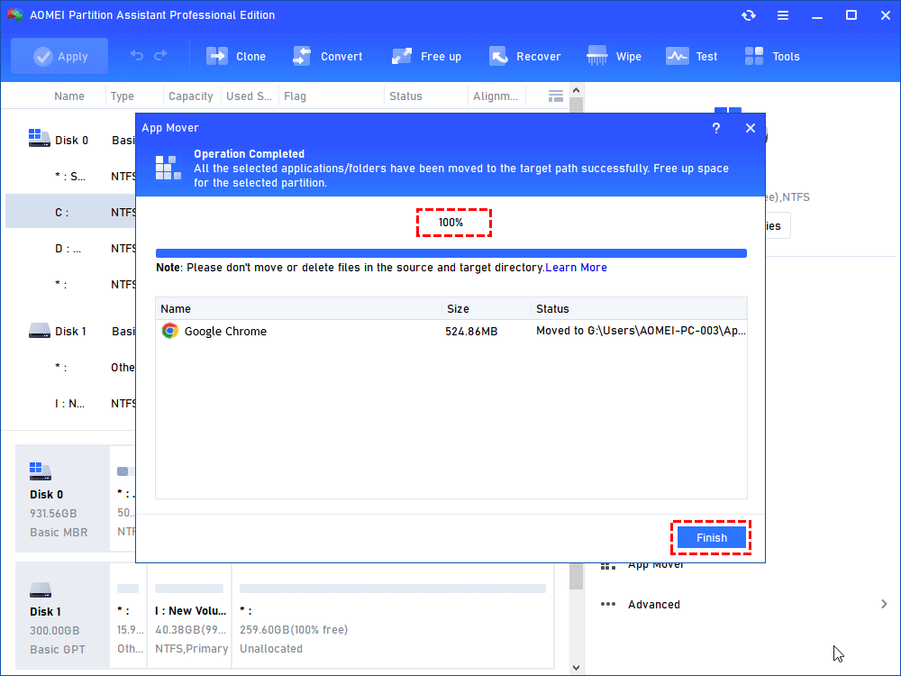Image resolution: width=901 pixels, height=676 pixels.
Task: Select the Disk 1 *: Othe row
Action: pyautogui.click(x=70, y=368)
